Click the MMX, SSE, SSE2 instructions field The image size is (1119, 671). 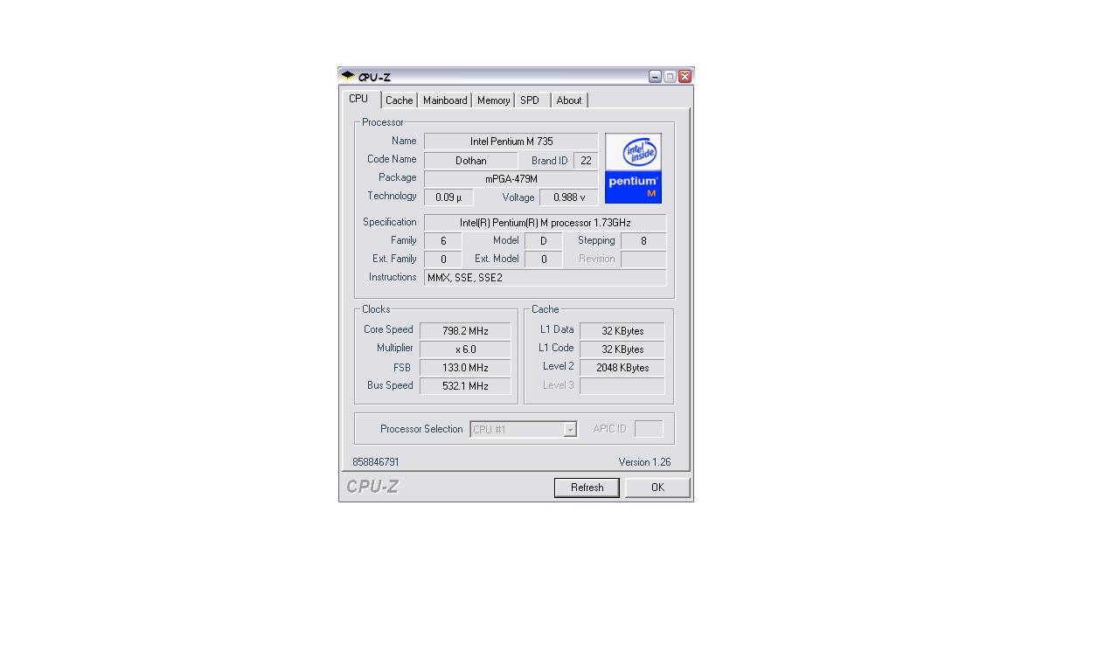click(x=545, y=278)
